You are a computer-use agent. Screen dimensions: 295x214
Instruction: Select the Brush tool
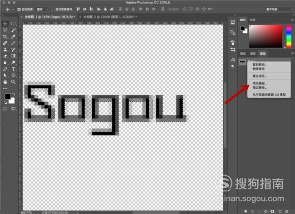[13, 43]
